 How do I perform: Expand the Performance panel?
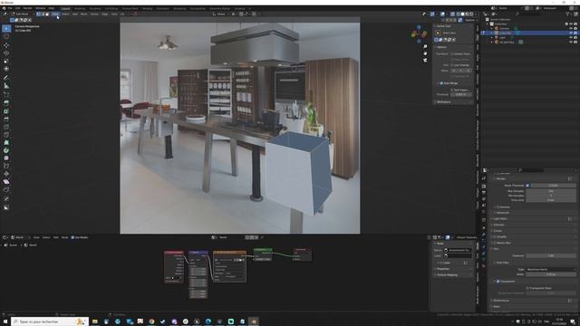click(x=502, y=301)
